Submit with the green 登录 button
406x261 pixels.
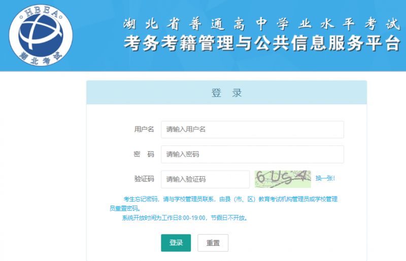point(176,243)
